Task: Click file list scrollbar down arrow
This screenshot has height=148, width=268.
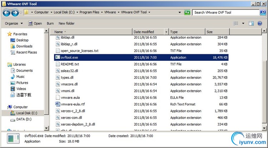Action: pyautogui.click(x=264, y=128)
